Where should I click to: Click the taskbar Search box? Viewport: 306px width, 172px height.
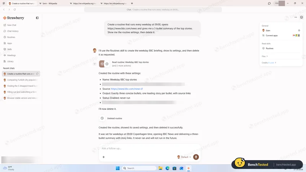tap(139, 168)
